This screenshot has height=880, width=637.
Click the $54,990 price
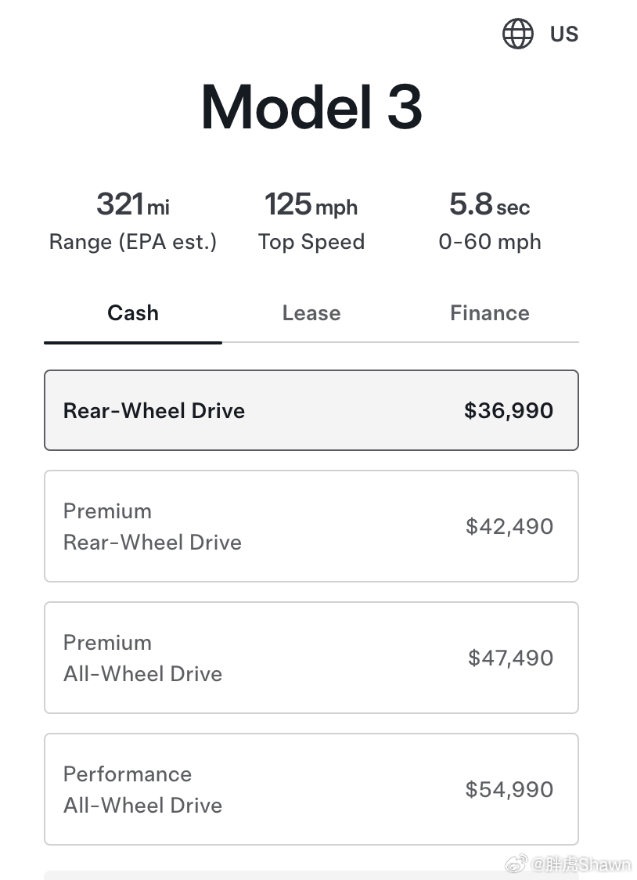coord(509,789)
